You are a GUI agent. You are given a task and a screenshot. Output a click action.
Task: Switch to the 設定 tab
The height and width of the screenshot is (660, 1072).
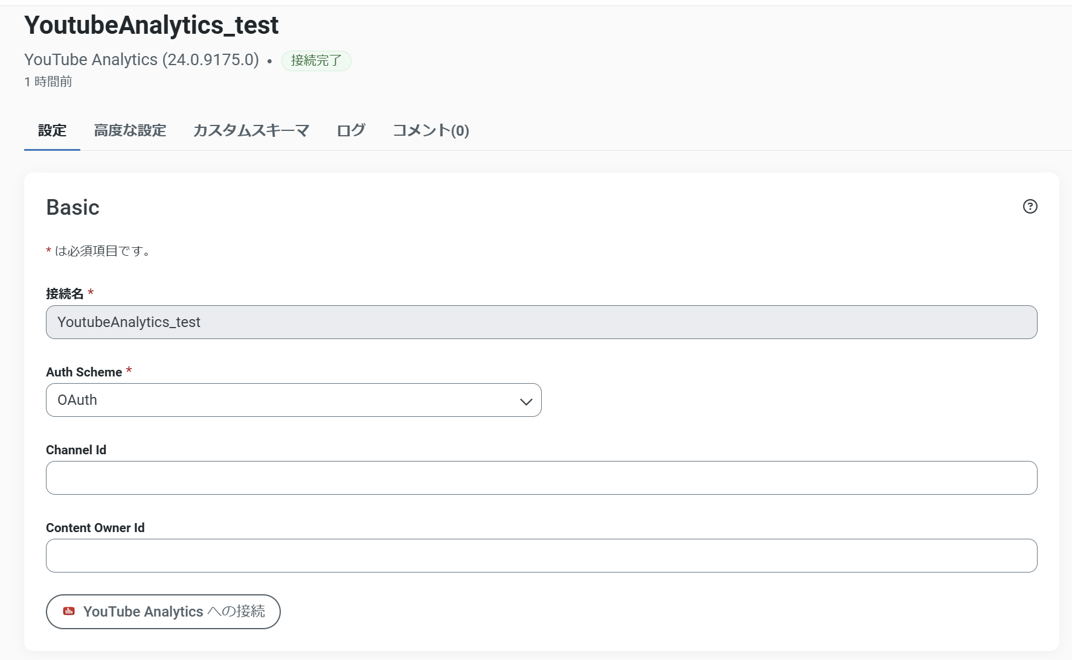(x=52, y=131)
